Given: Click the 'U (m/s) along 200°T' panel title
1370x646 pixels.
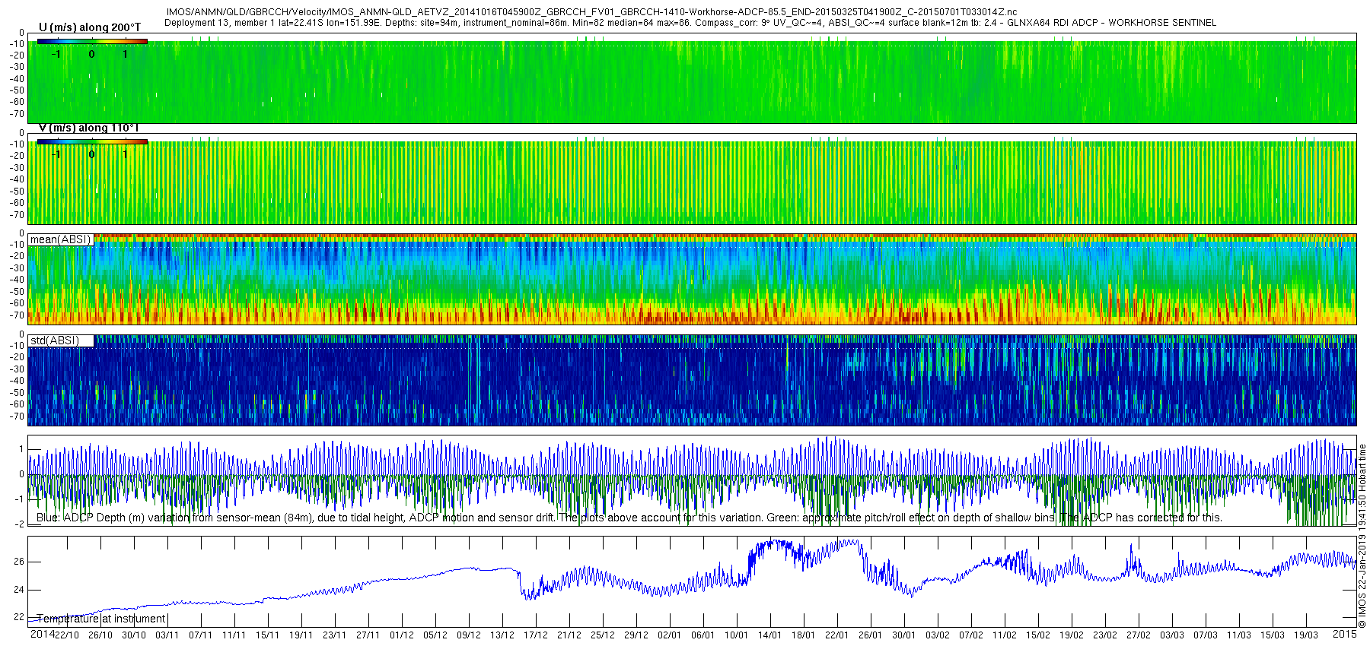Looking at the screenshot, I should point(90,27).
